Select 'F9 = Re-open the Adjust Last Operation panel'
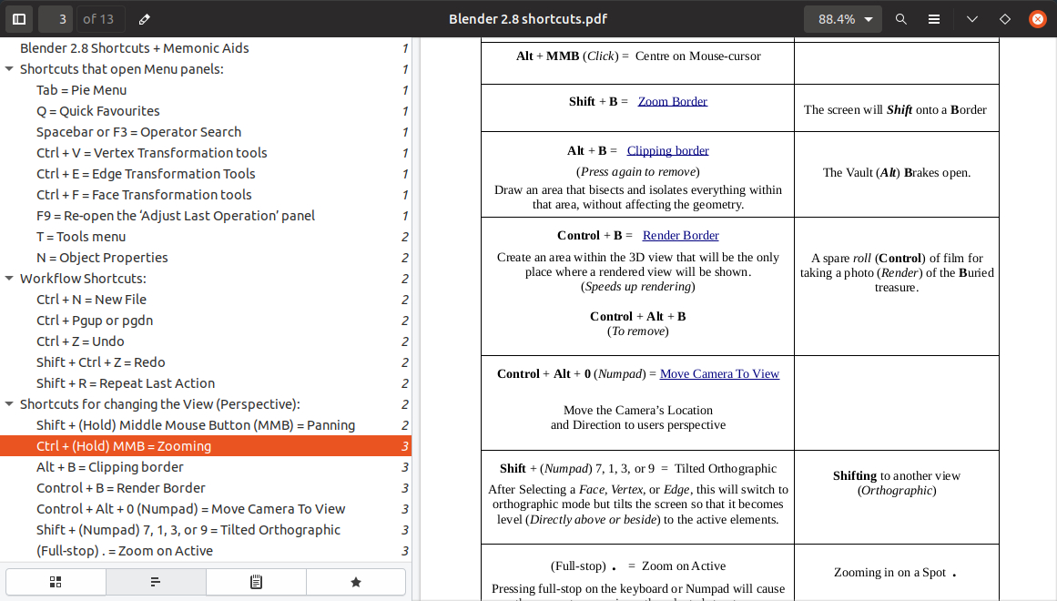Image resolution: width=1057 pixels, height=601 pixels. (x=206, y=215)
